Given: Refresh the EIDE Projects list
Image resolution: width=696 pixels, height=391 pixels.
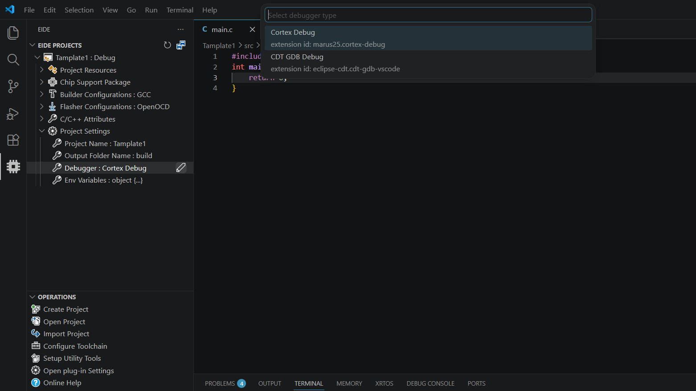Looking at the screenshot, I should point(168,45).
